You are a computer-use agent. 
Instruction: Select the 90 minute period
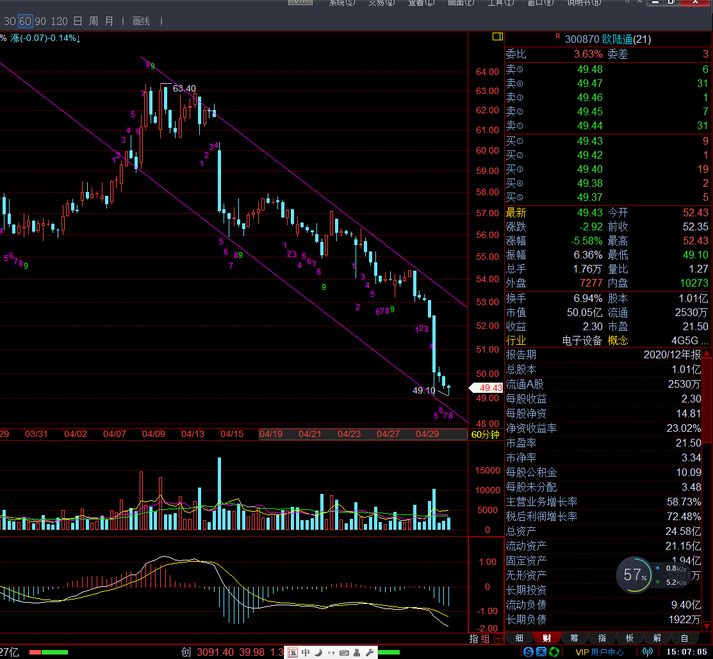[x=40, y=21]
